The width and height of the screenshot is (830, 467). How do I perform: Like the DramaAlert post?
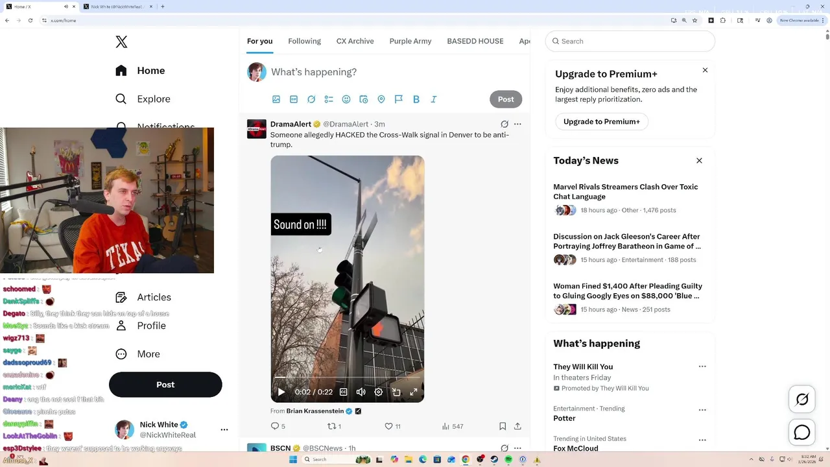392,426
